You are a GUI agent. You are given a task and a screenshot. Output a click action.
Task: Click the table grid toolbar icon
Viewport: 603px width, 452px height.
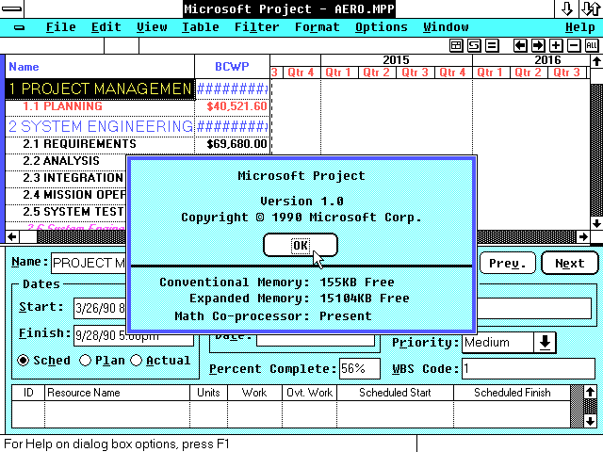point(456,45)
